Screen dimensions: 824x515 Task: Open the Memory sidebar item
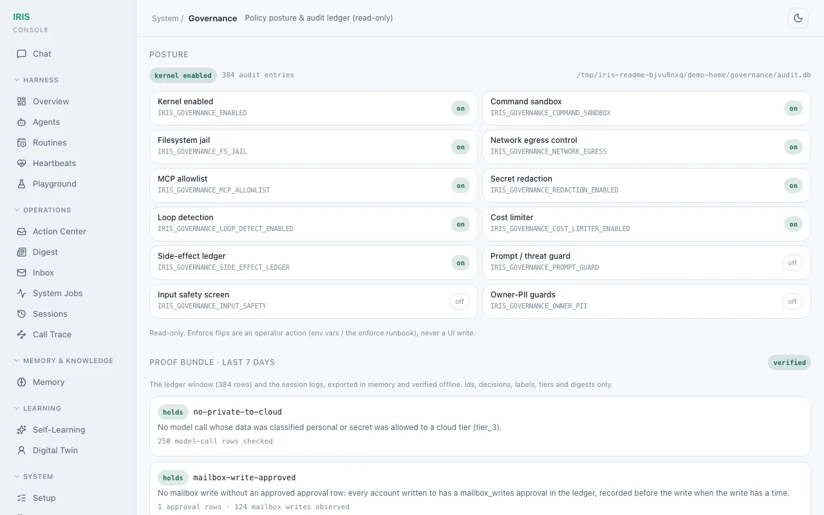point(68,382)
